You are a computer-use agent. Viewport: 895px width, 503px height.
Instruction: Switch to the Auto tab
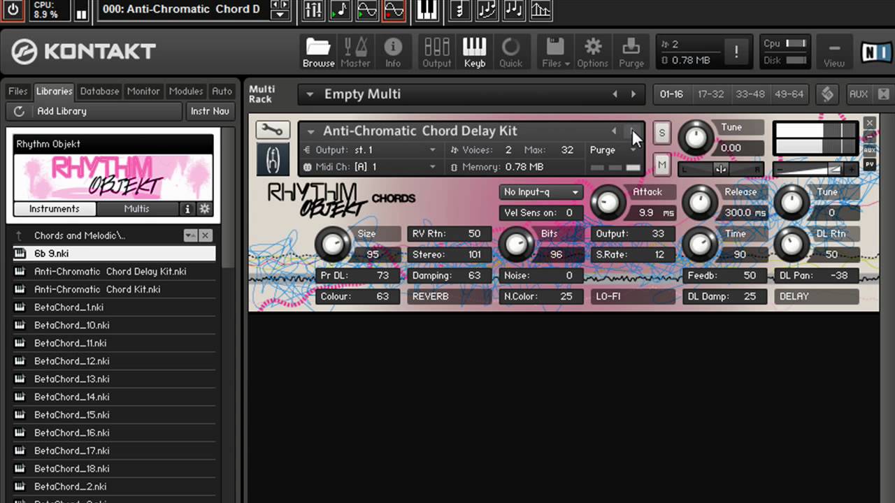(222, 91)
